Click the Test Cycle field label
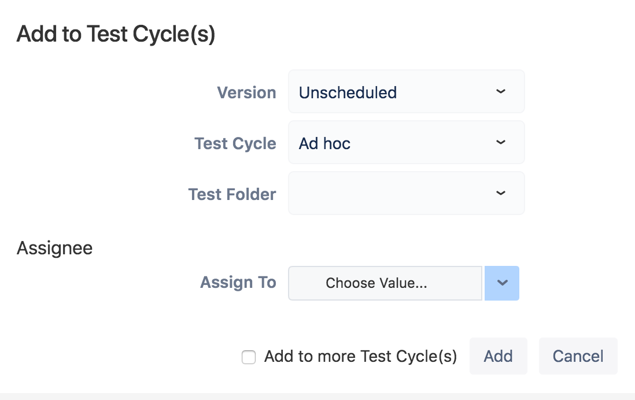 point(235,143)
